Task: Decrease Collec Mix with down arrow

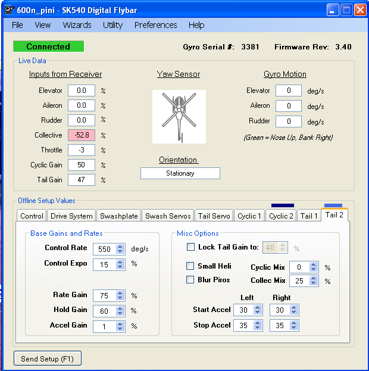Action: pos(314,283)
